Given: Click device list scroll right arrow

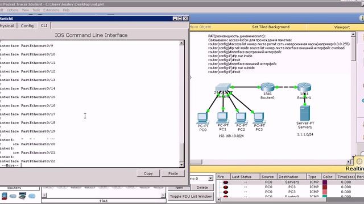Looking at the screenshot, I should click(163, 195).
